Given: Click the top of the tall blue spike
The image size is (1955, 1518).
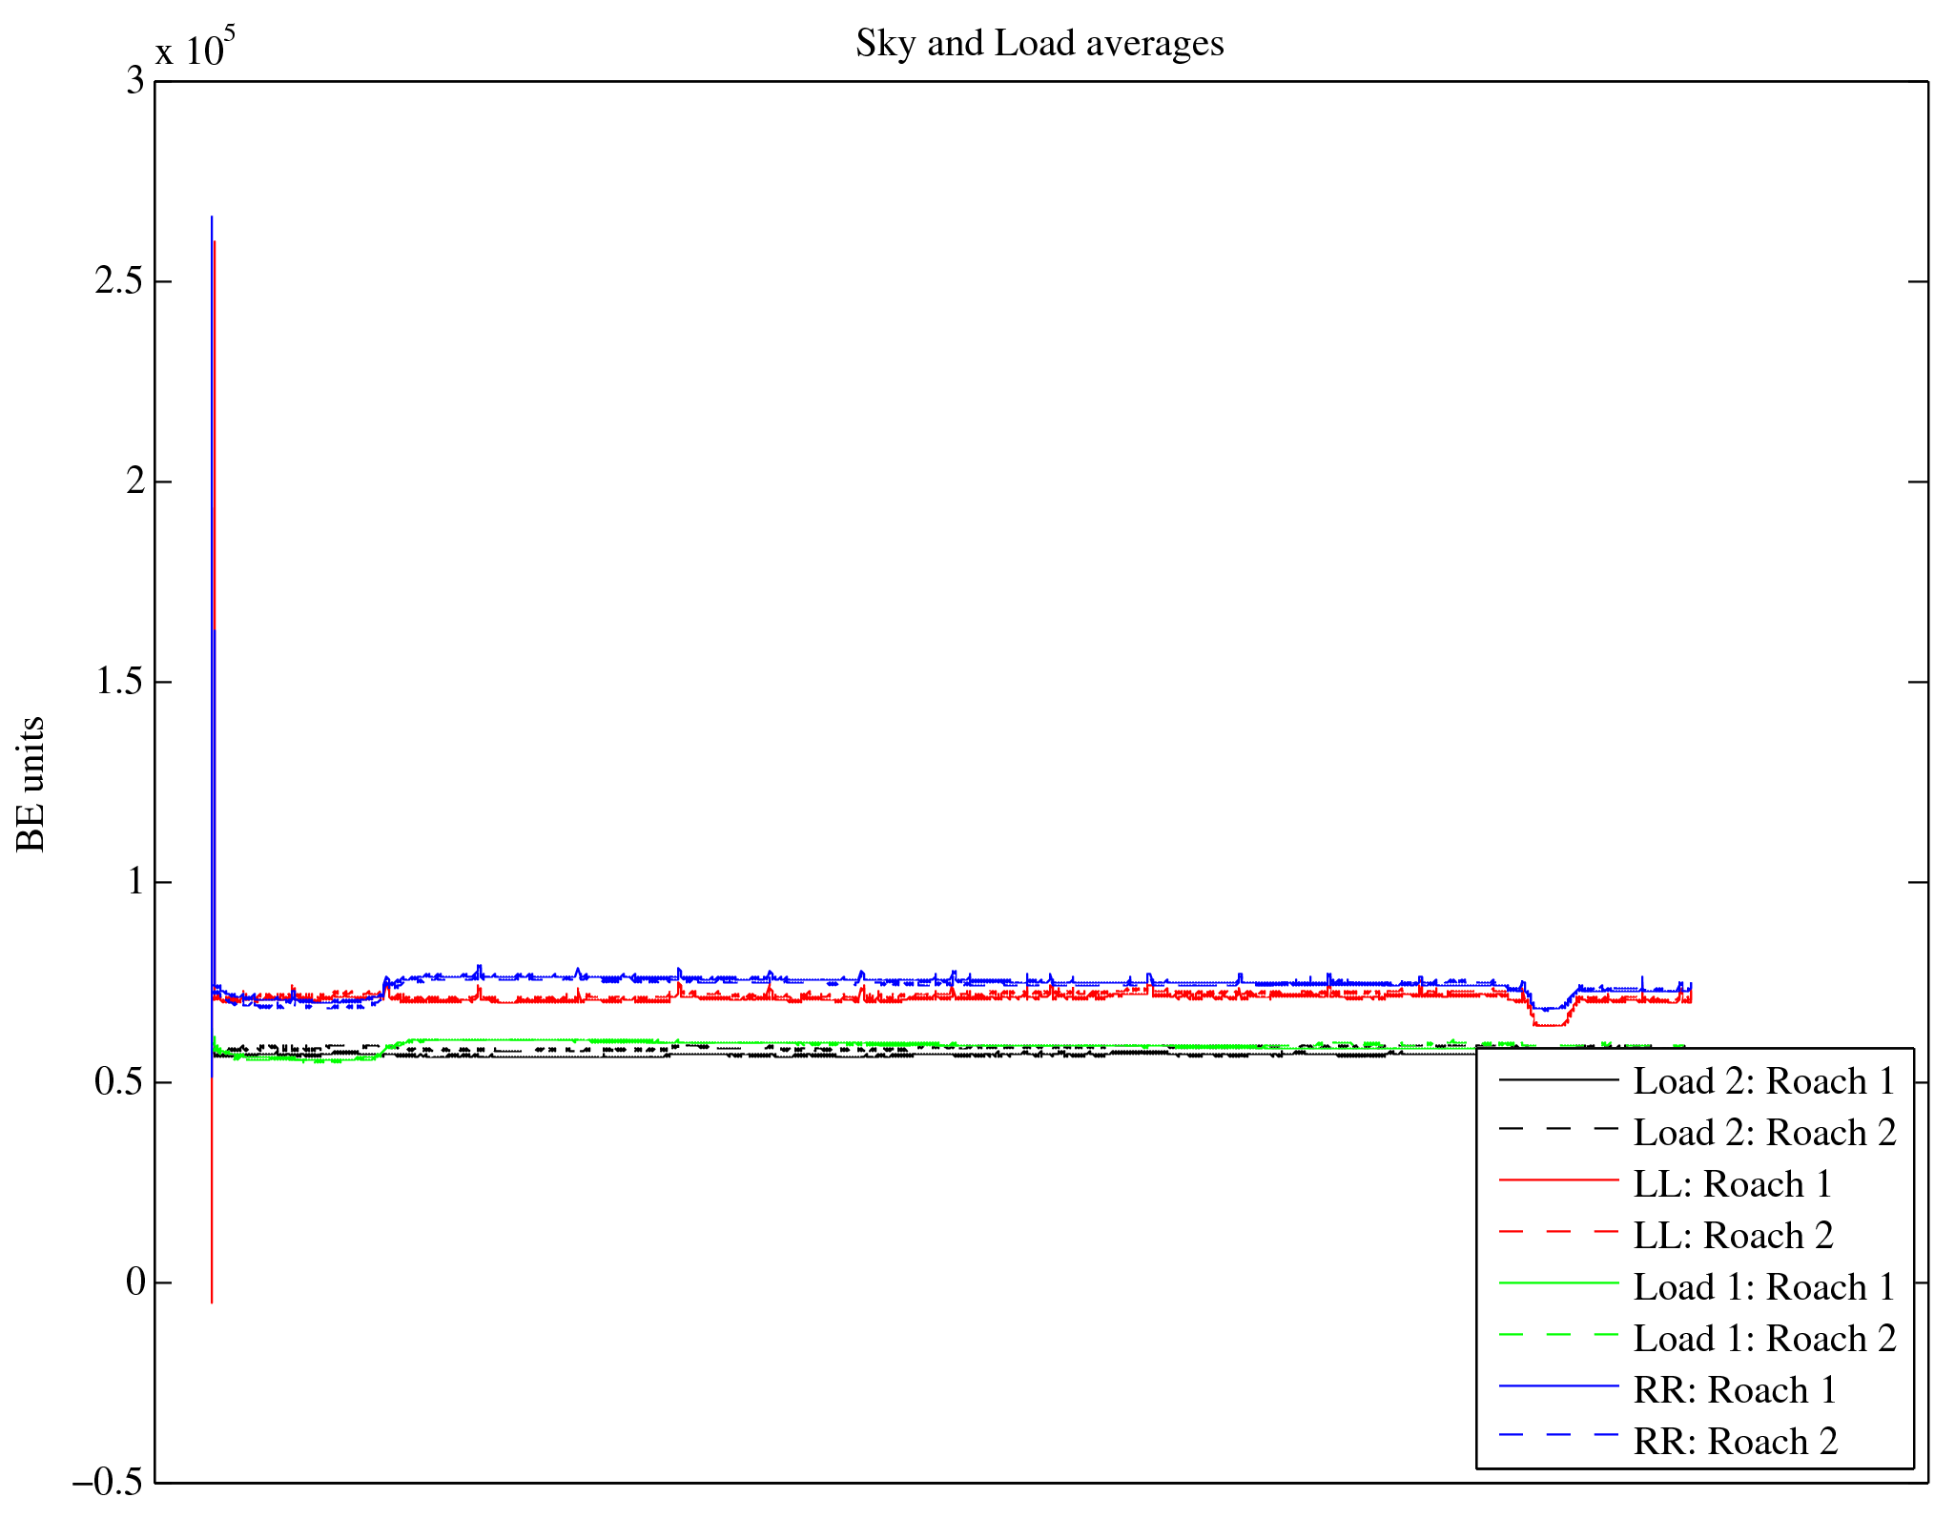Looking at the screenshot, I should pyautogui.click(x=212, y=218).
